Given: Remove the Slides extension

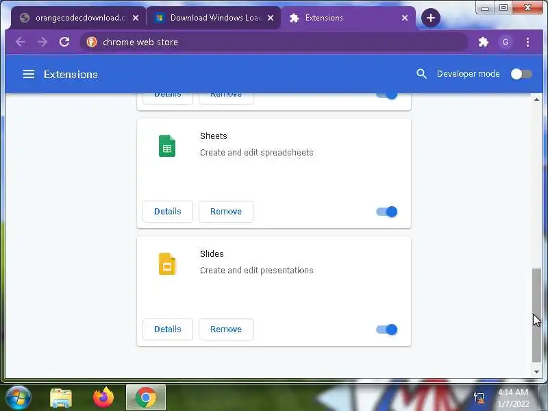Looking at the screenshot, I should pos(226,329).
